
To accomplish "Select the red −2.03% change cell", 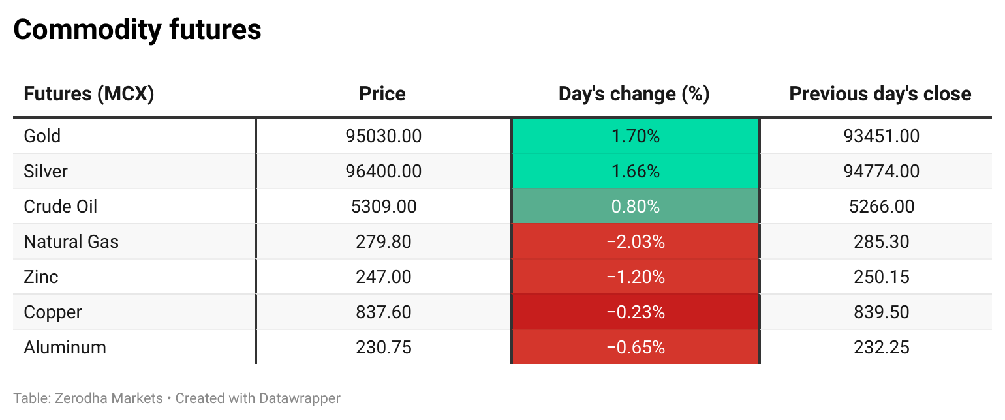I will pyautogui.click(x=636, y=241).
